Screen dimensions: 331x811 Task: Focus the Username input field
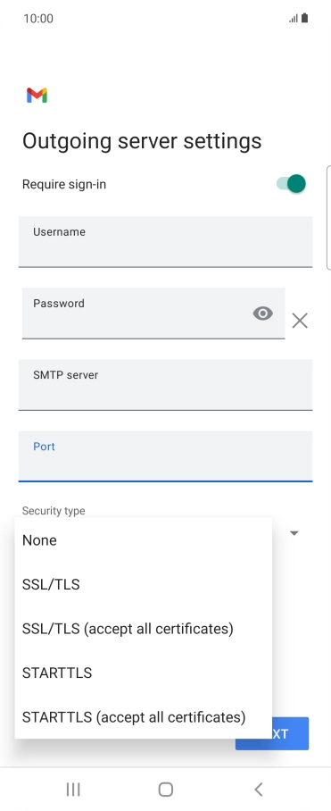165,242
